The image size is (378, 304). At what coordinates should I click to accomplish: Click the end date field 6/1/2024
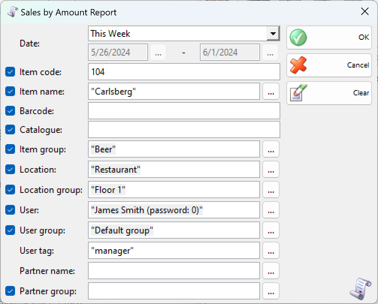coord(230,52)
